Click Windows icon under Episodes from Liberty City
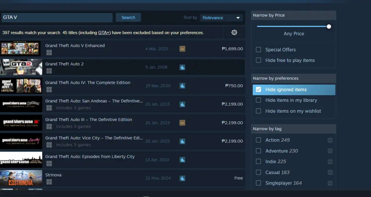 click(49, 163)
